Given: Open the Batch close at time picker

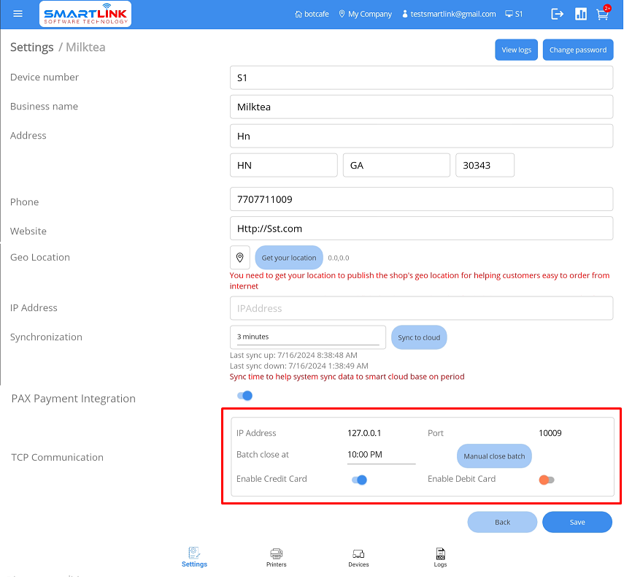Looking at the screenshot, I should (381, 455).
